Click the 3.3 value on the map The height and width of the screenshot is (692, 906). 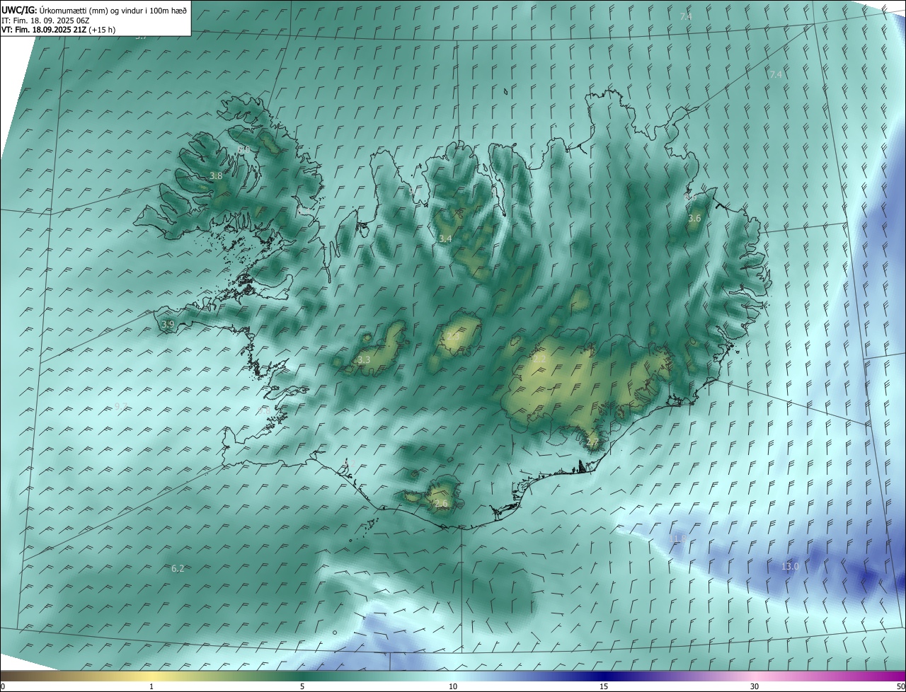pos(364,360)
